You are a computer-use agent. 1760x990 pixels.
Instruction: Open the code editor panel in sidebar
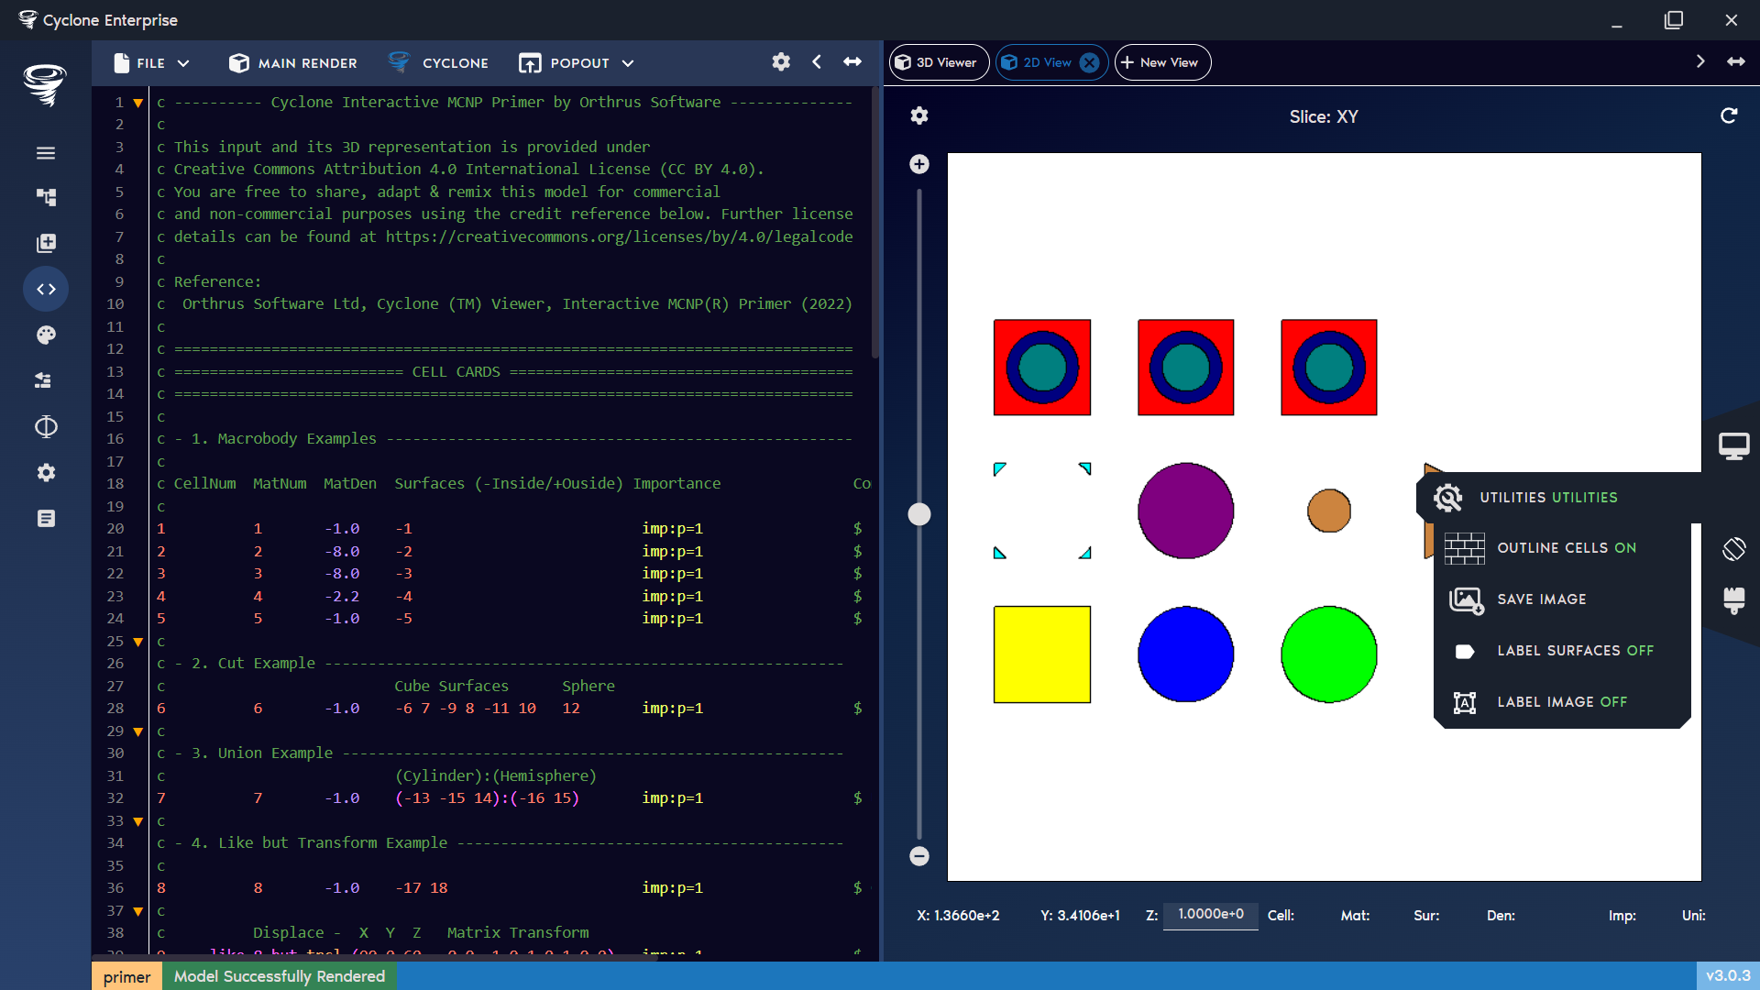[x=46, y=289]
